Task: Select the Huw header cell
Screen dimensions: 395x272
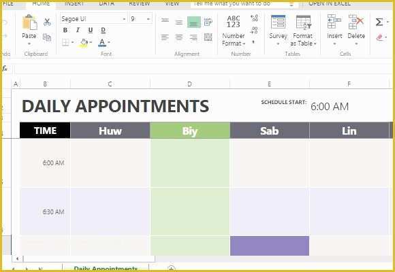Action: 110,131
